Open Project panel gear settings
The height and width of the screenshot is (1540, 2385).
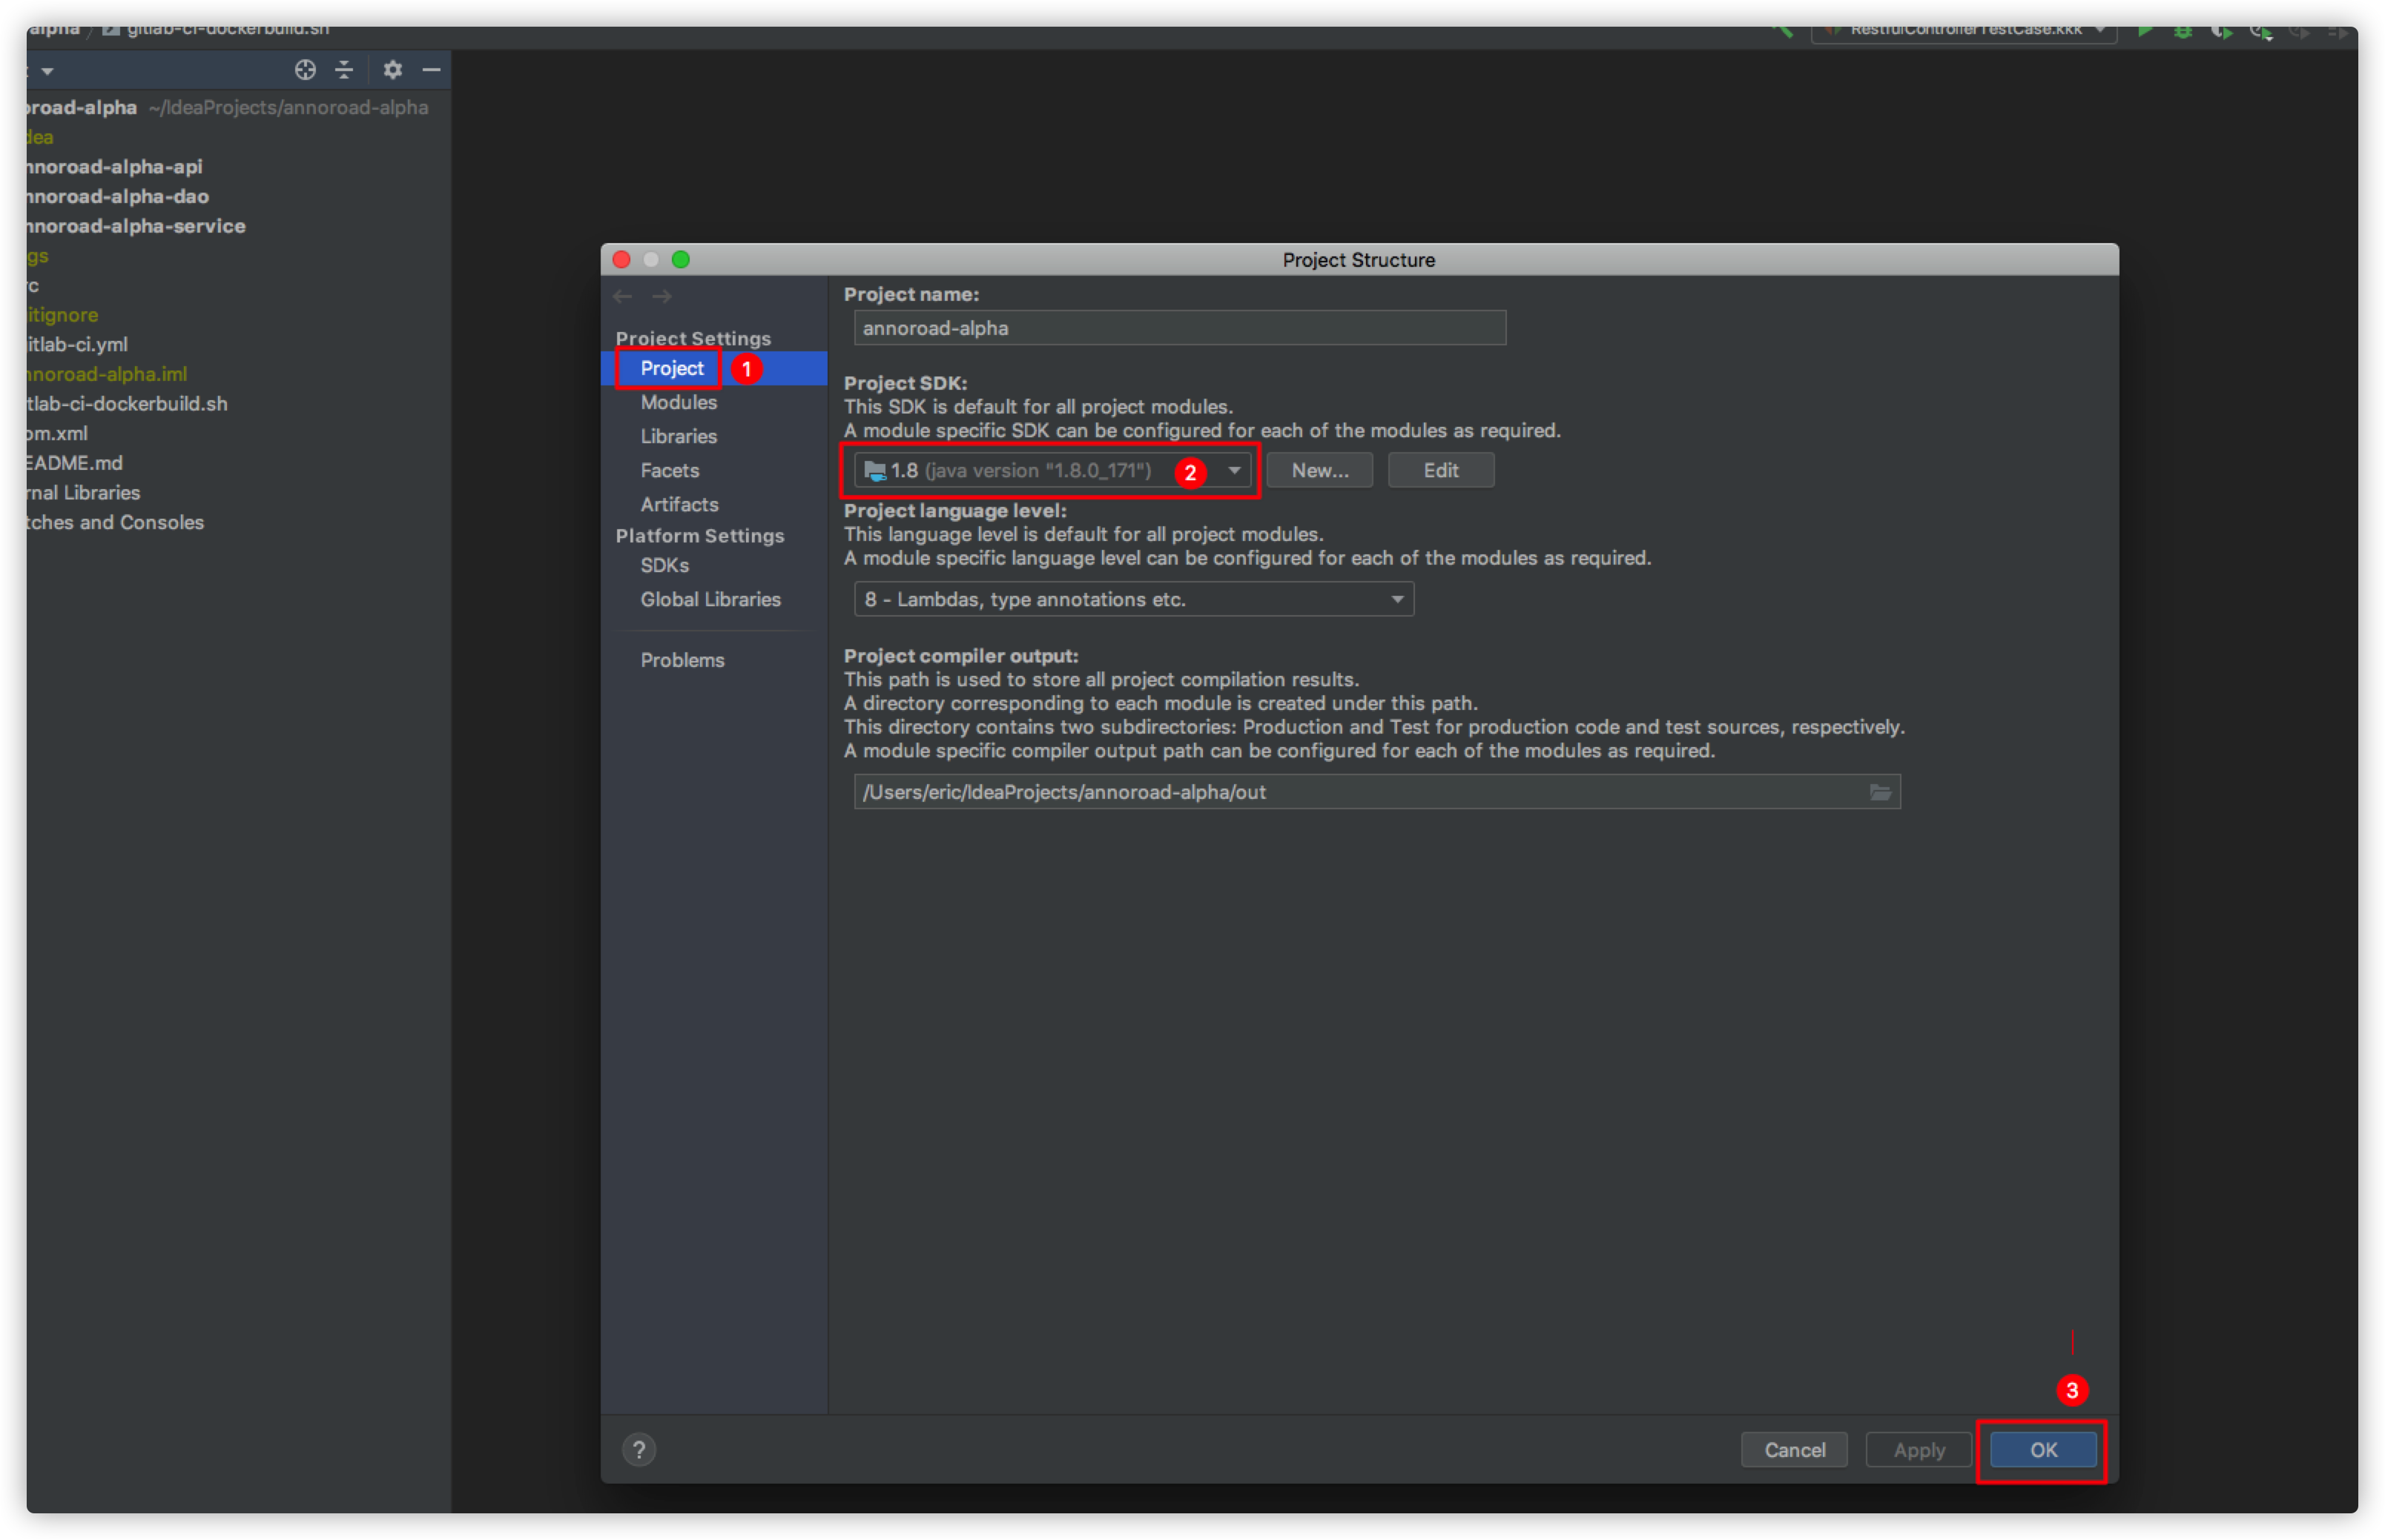[392, 69]
